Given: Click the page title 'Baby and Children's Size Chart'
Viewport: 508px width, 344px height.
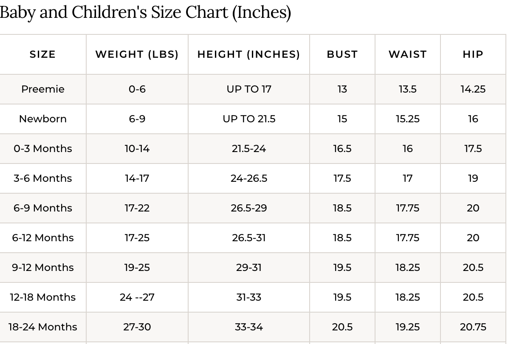Looking at the screenshot, I should point(145,12).
